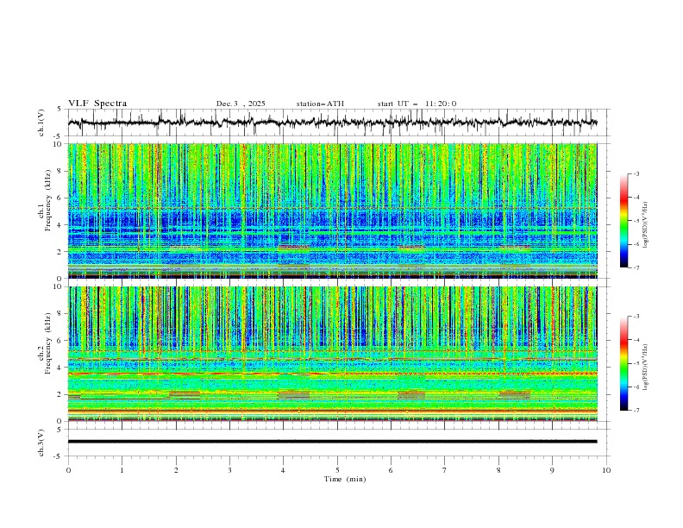This screenshot has width=683, height=528.
Task: Click inside the ch.2 spectrogram panel
Action: click(336, 354)
